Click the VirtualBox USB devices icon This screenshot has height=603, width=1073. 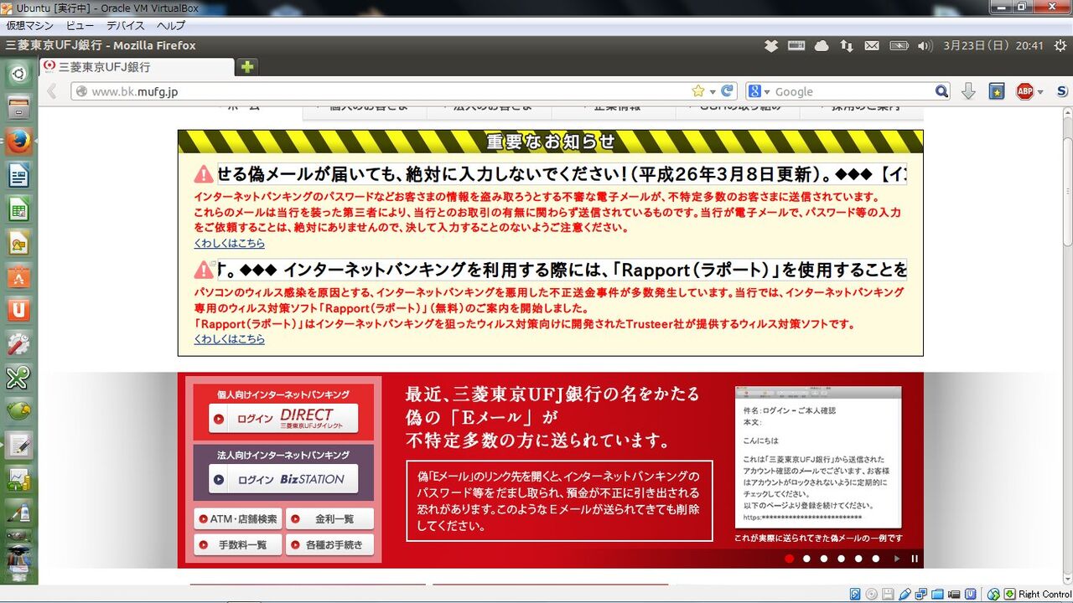tap(904, 595)
